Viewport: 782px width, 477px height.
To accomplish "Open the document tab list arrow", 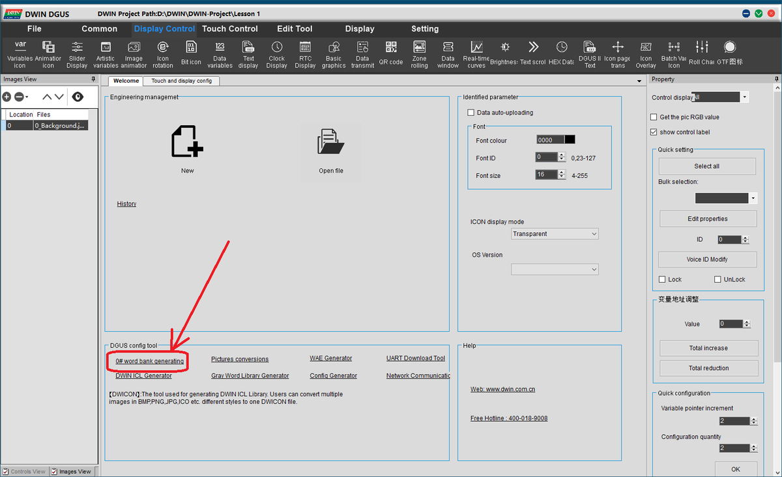I will click(x=639, y=81).
